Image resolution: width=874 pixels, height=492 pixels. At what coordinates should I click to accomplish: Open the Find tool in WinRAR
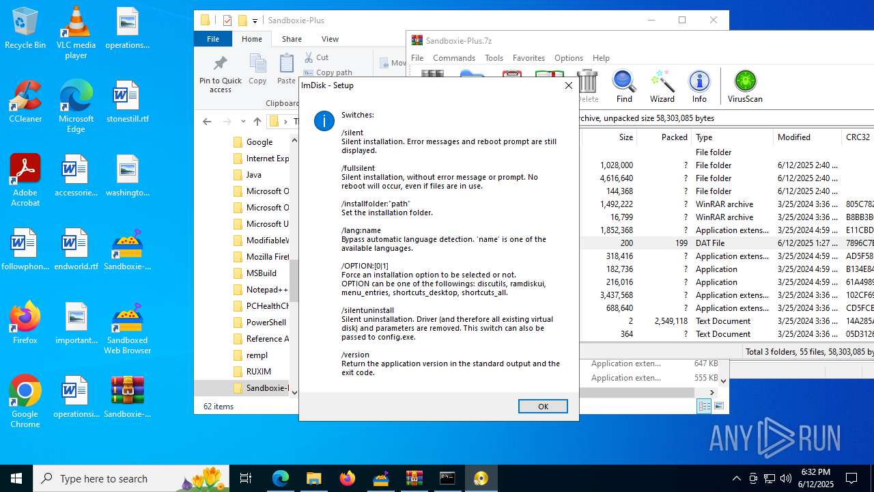point(624,87)
